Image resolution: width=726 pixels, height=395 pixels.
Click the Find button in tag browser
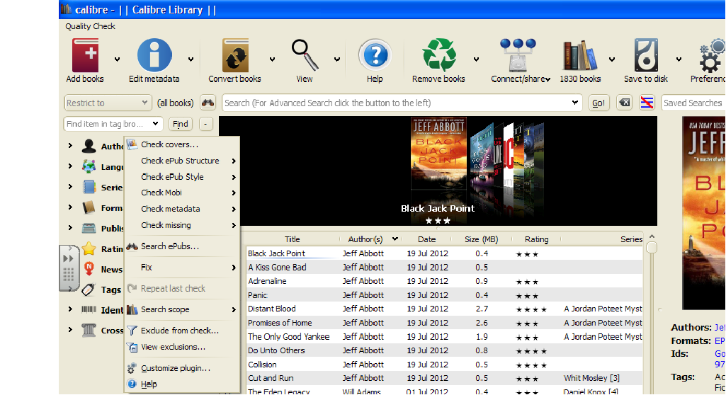click(180, 123)
